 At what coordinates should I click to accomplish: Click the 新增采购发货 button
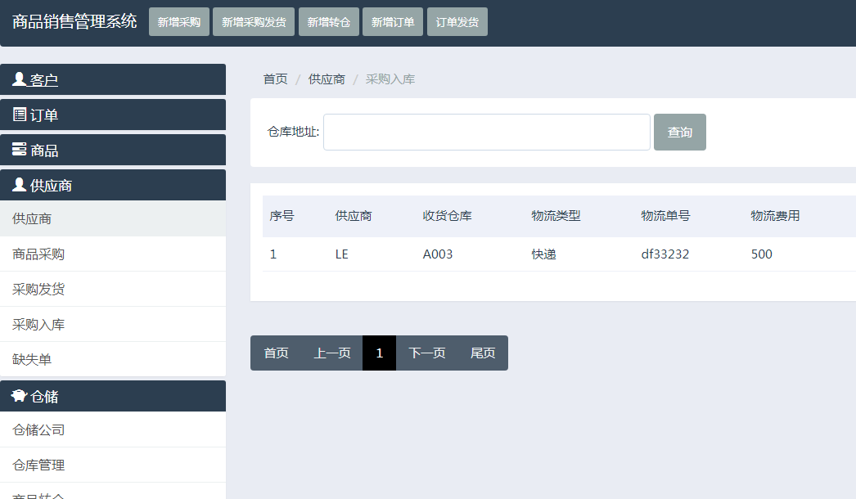tap(254, 22)
